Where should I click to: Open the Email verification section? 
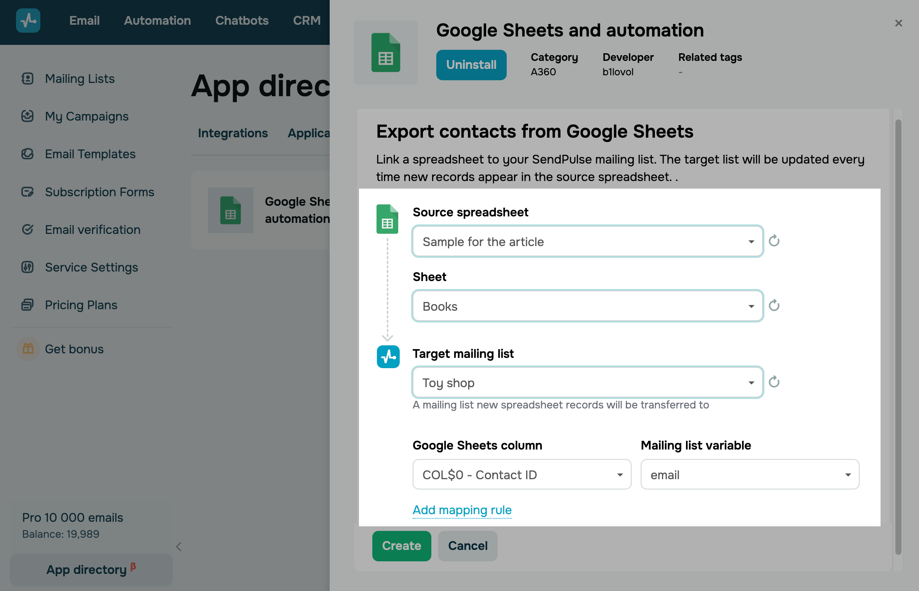[x=93, y=229]
